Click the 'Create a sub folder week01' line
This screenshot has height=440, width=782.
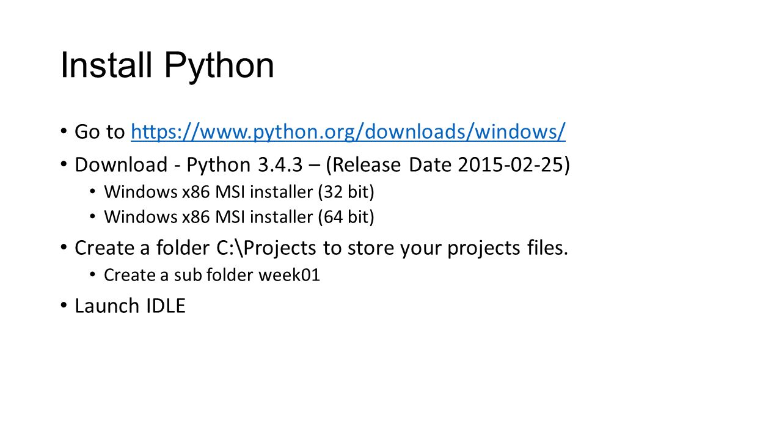(212, 275)
